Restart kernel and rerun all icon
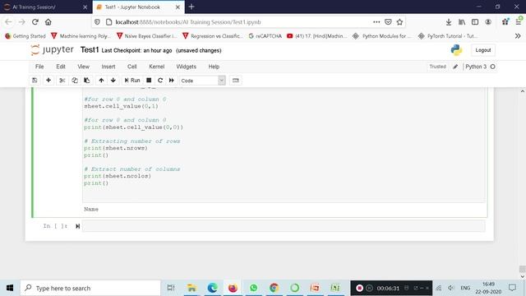Viewport: 526px width, 296px height. [x=172, y=81]
